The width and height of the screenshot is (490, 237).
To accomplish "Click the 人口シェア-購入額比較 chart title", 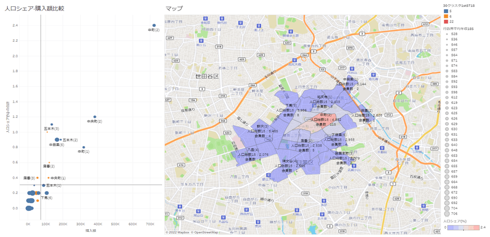I will click(34, 8).
